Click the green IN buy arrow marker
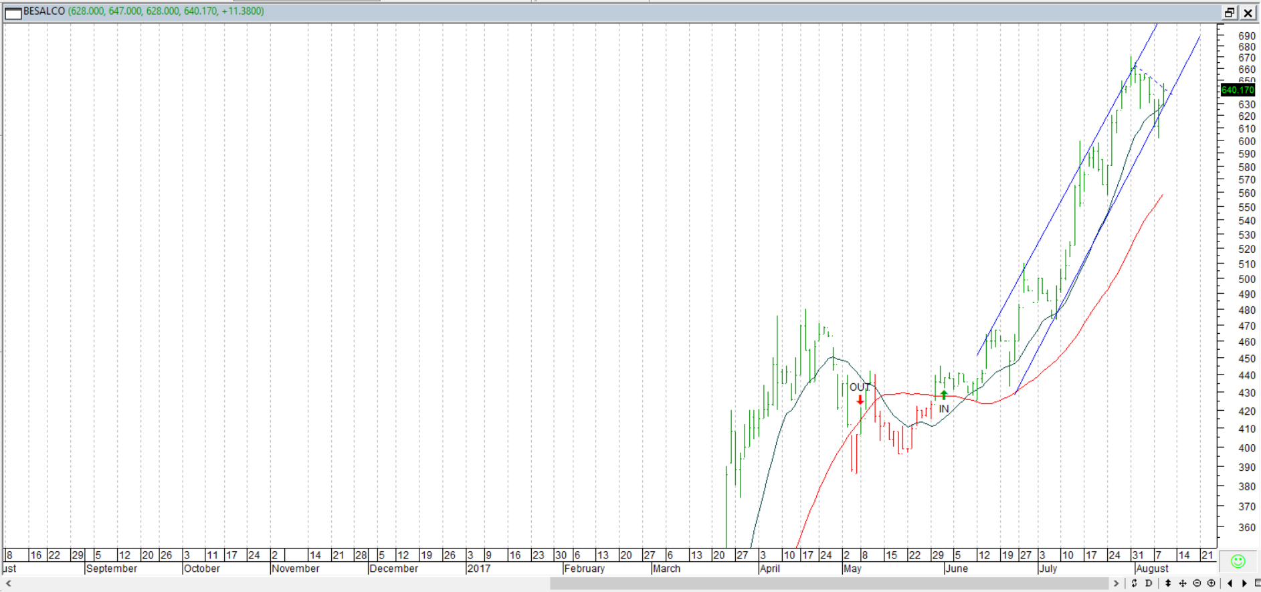 coord(944,395)
